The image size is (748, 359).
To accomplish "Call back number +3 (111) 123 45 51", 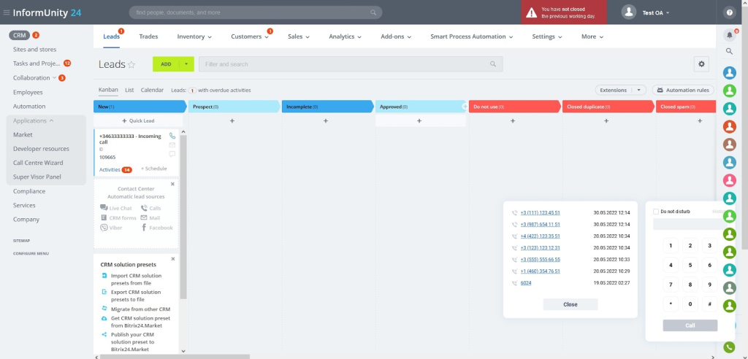I will click(540, 212).
